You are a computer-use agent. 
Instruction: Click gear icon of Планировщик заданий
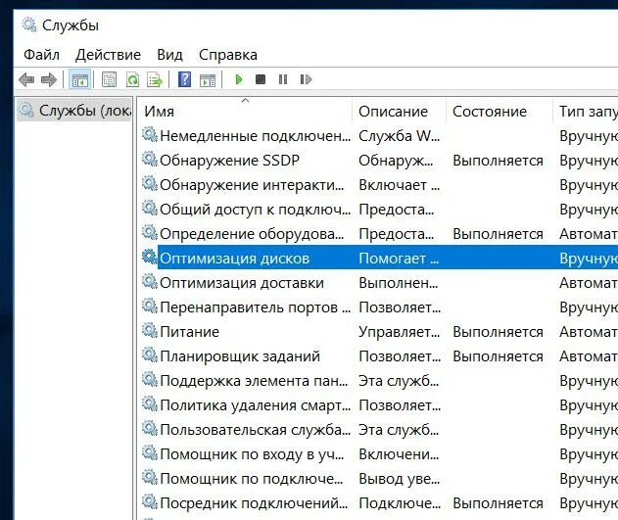point(150,355)
